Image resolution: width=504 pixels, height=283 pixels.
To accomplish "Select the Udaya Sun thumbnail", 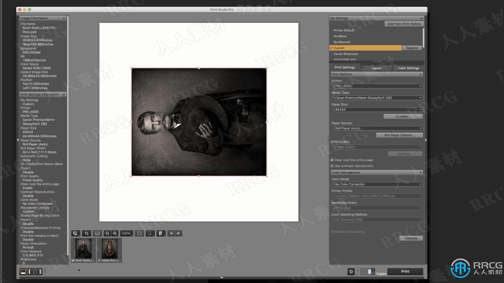I will [109, 248].
